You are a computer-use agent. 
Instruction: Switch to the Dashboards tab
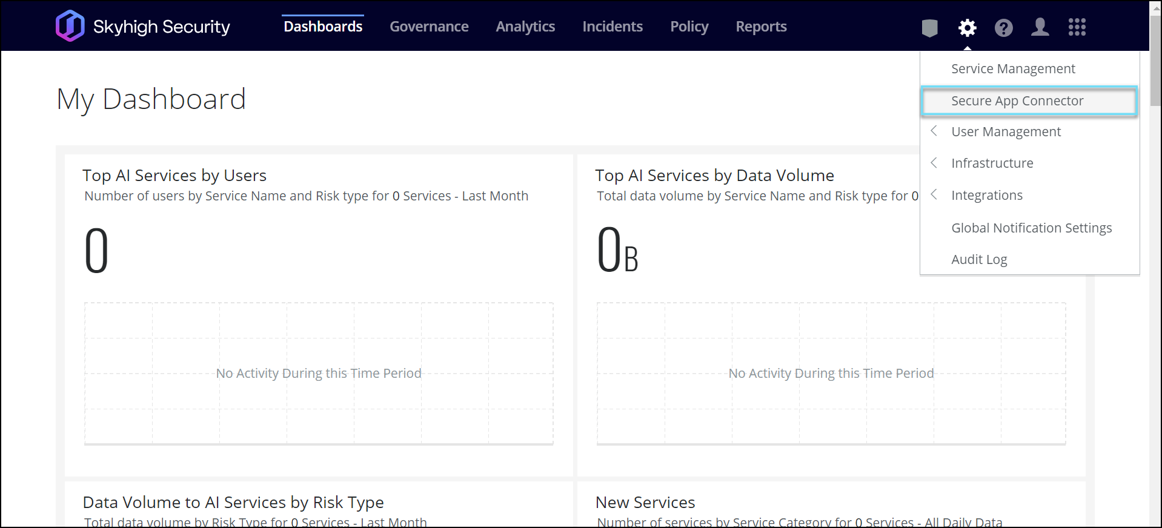(x=323, y=27)
